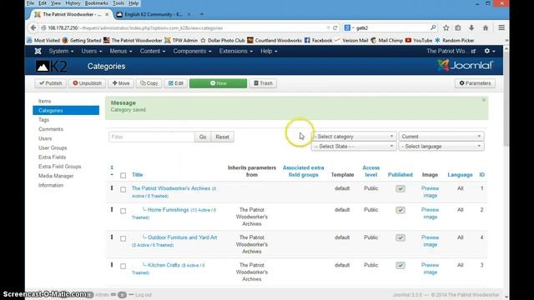
Task: Open the Parameters button
Action: 475,83
